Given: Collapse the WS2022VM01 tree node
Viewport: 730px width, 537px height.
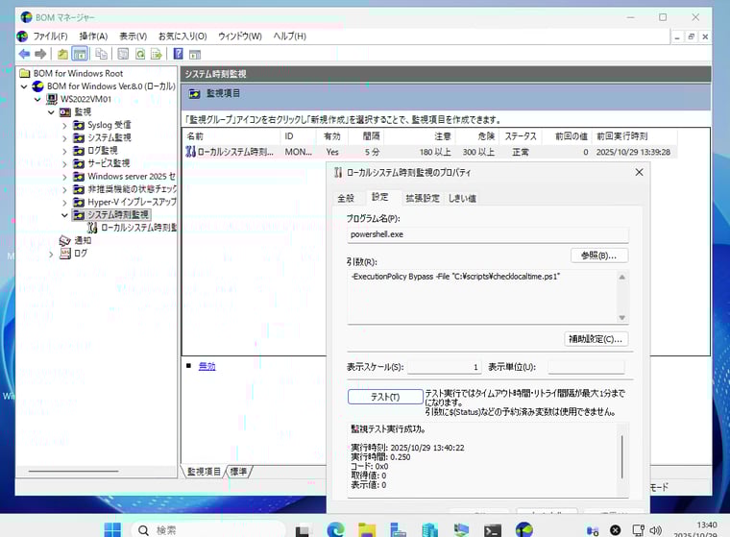Looking at the screenshot, I should click(37, 99).
